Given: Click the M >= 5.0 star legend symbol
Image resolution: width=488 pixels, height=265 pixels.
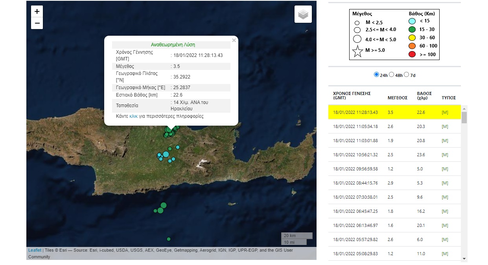Looking at the screenshot, I should [x=357, y=51].
